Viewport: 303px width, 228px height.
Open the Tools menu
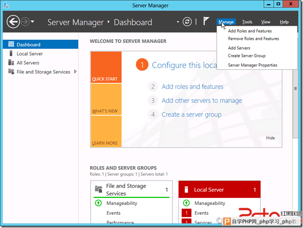pos(247,22)
